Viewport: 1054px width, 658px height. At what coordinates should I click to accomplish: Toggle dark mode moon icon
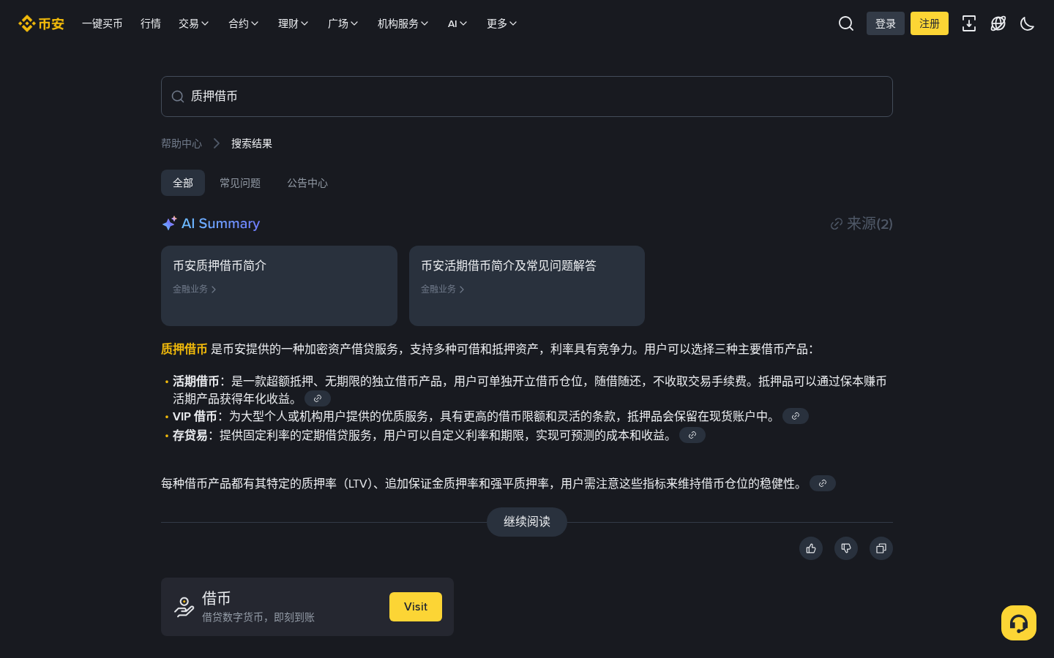(x=1028, y=23)
